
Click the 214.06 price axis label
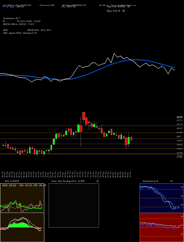tap(179, 133)
